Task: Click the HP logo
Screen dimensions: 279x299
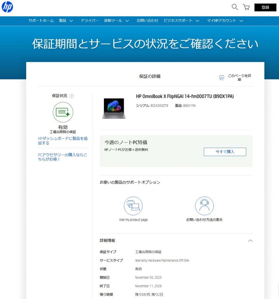Action: (x=7, y=7)
